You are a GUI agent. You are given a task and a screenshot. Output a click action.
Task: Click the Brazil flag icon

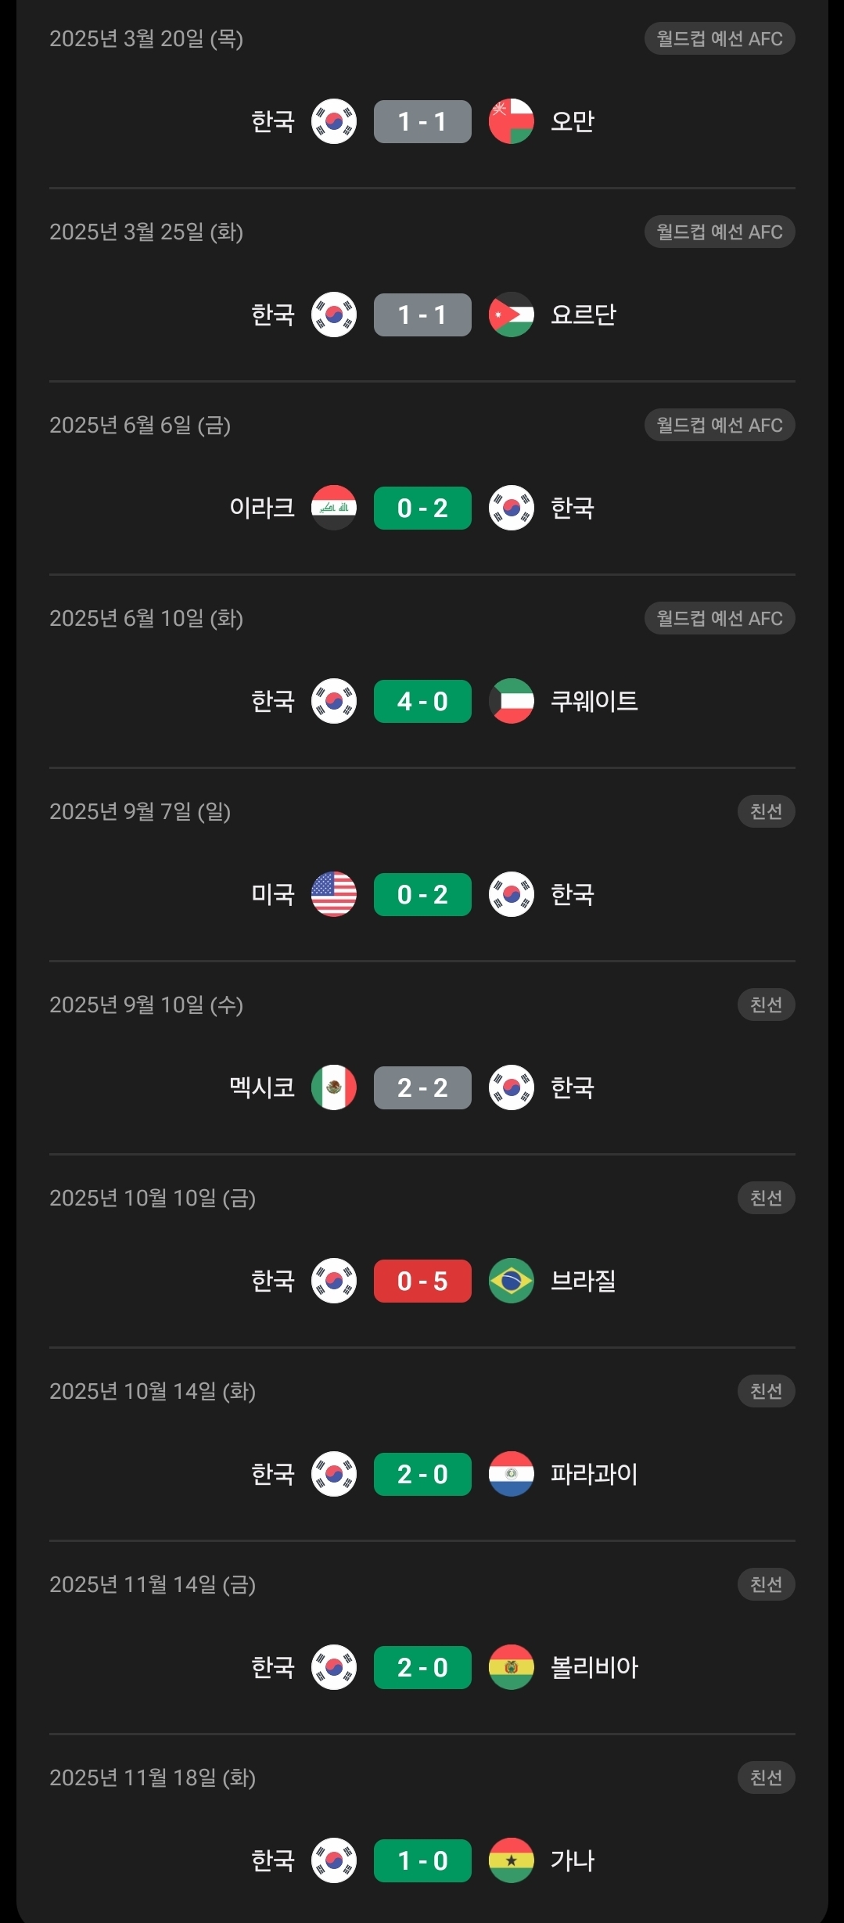click(x=511, y=1281)
